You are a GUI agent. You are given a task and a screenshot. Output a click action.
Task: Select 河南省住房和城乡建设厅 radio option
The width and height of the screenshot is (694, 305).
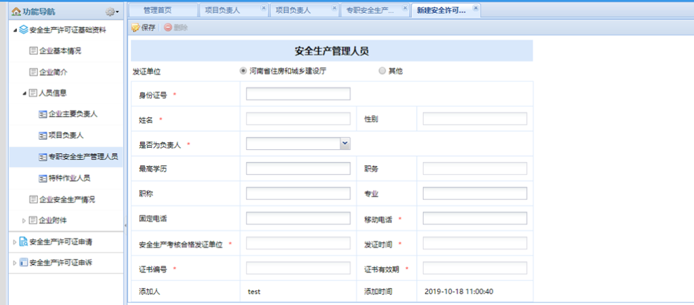243,70
